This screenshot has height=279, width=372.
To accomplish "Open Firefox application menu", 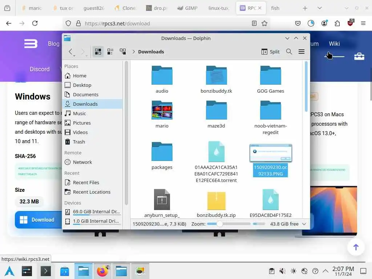I will tap(363, 23).
